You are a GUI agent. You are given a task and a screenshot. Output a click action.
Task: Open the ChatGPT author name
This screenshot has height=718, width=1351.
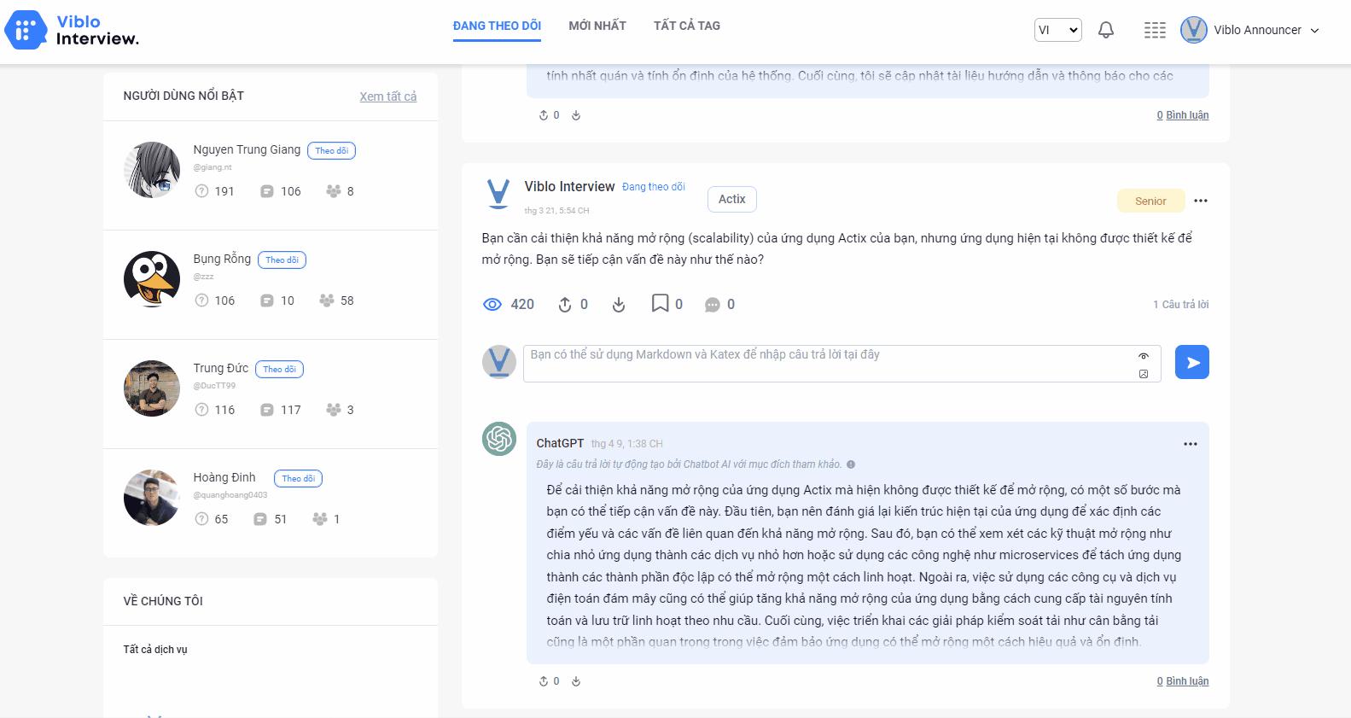pyautogui.click(x=560, y=443)
